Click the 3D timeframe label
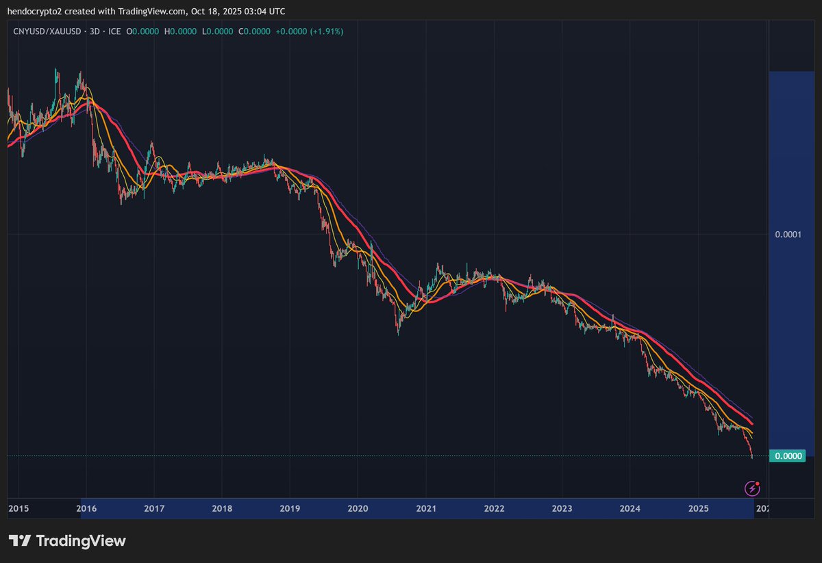Screen dimensions: 822x563 (x=94, y=31)
